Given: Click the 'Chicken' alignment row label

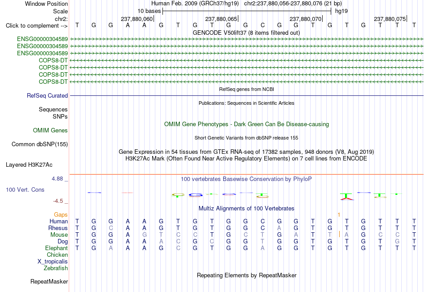Looking at the screenshot, I should pos(57,255).
